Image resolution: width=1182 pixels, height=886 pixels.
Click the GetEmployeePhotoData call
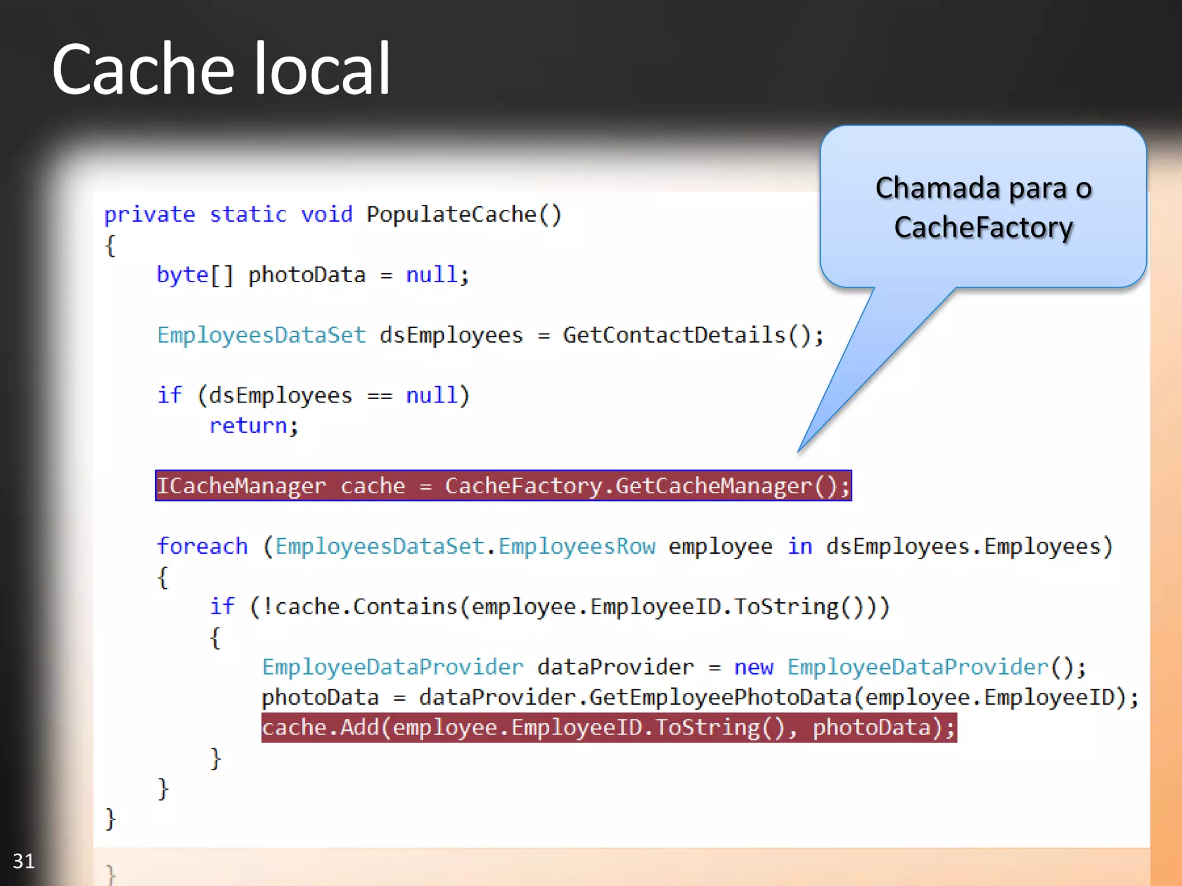click(x=720, y=697)
